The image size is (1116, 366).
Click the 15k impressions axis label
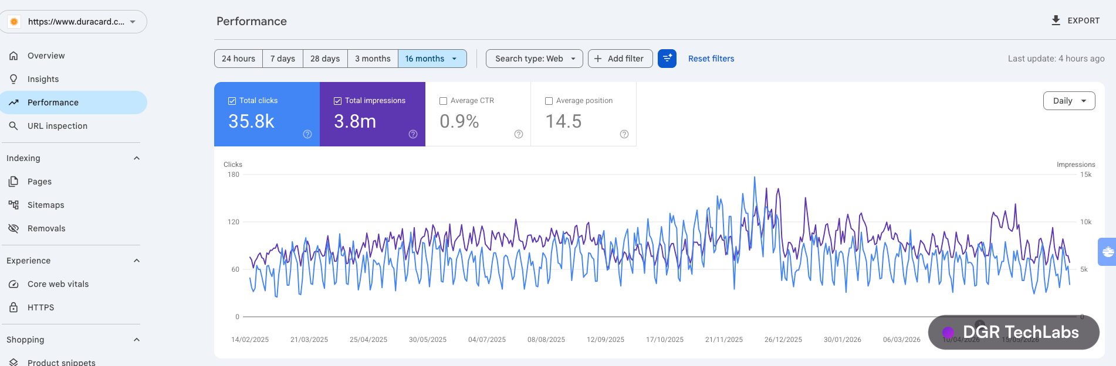(1086, 175)
